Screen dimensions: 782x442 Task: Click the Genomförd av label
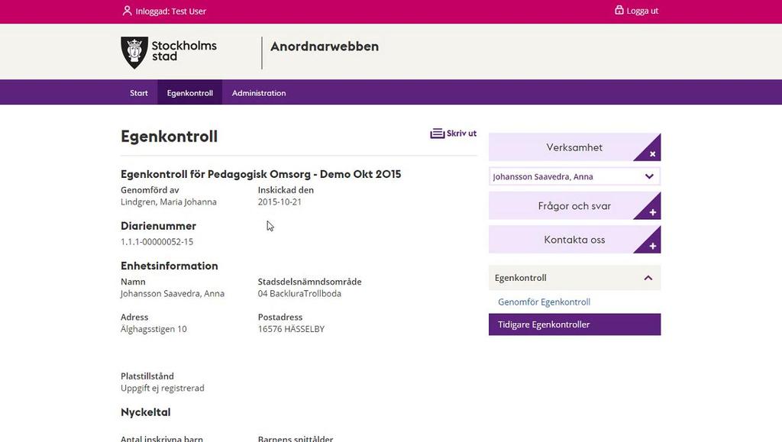pos(150,190)
